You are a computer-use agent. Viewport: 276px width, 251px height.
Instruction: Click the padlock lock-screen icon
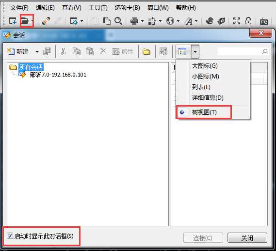(x=248, y=21)
